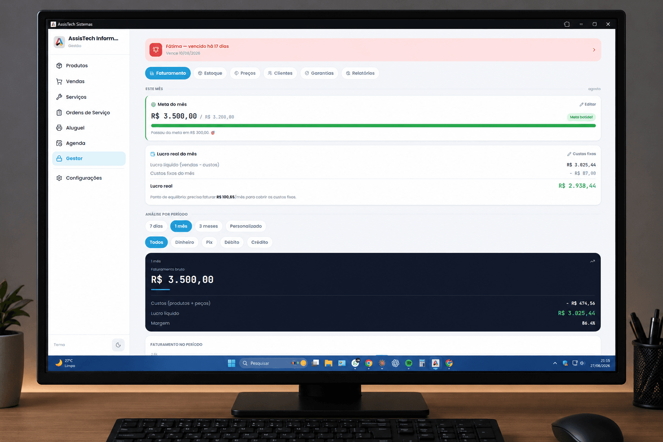This screenshot has width=663, height=442.
Task: Open Serviços wrench item in sidebar
Action: (x=89, y=97)
